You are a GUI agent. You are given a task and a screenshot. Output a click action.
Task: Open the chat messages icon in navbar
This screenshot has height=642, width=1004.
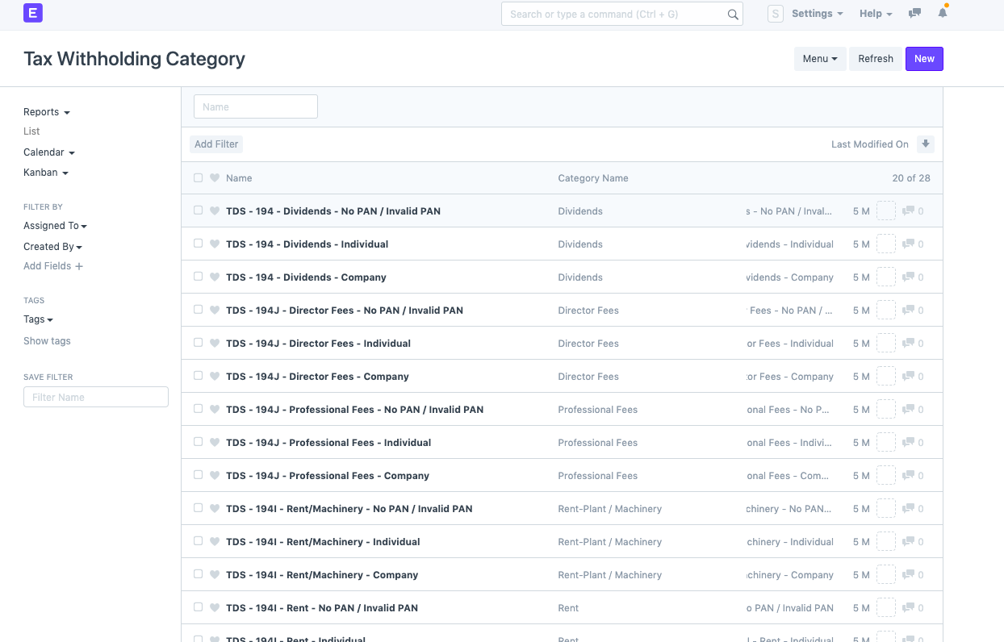click(914, 14)
